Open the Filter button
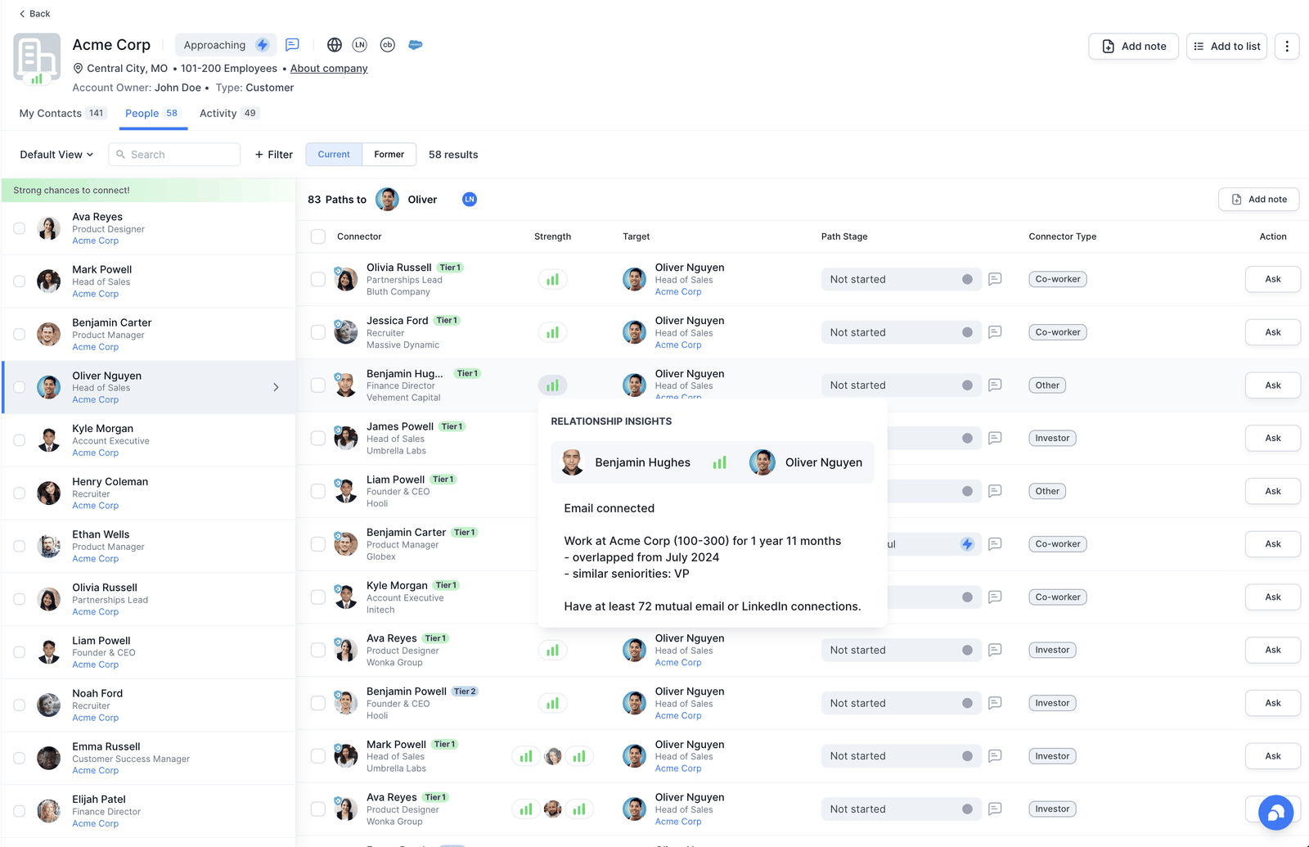1309x847 pixels. [x=273, y=155]
